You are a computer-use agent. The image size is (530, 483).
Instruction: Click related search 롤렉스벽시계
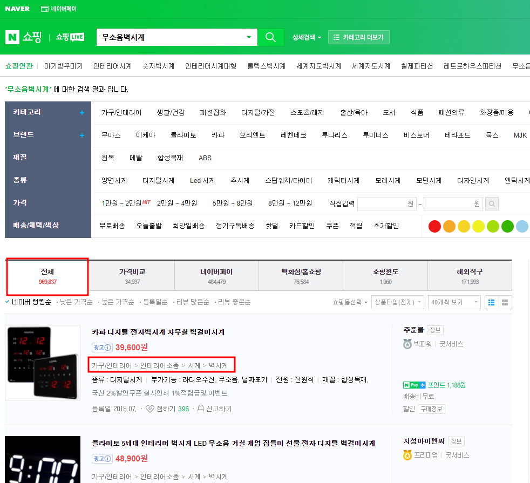[267, 66]
